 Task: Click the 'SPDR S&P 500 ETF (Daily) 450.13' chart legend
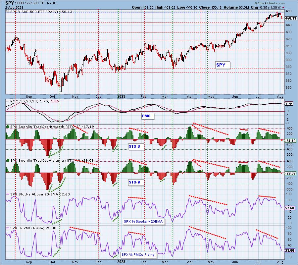coord(39,12)
